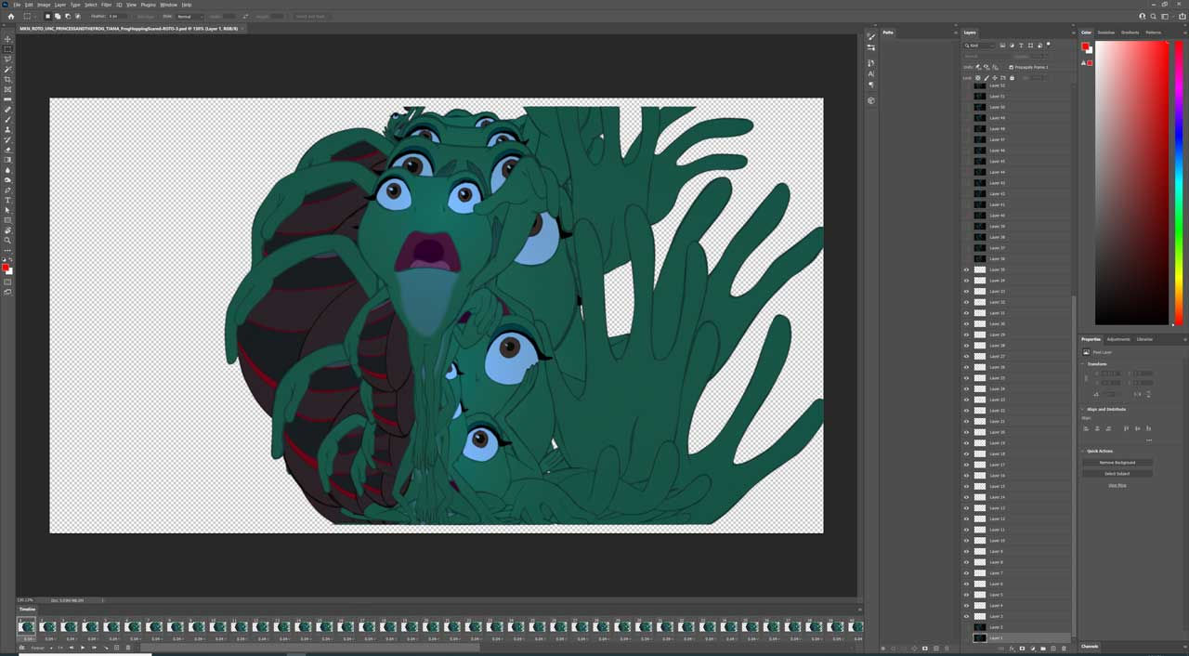
Task: Open the Filter menu
Action: coord(106,5)
